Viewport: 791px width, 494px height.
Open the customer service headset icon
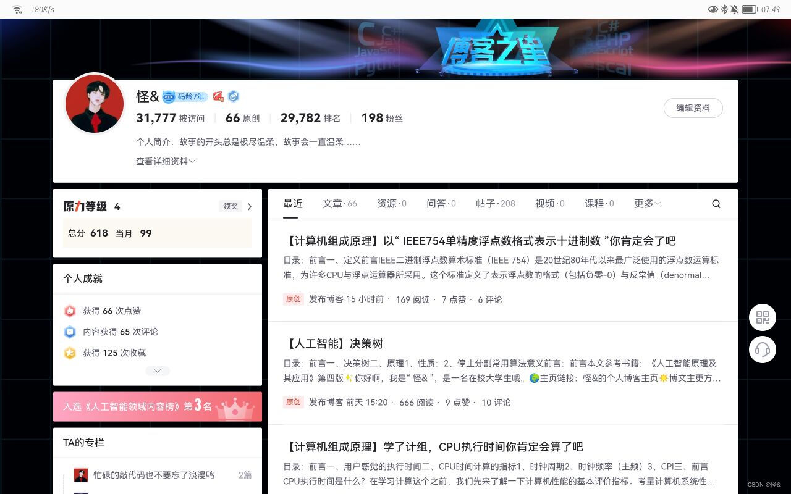coord(763,350)
